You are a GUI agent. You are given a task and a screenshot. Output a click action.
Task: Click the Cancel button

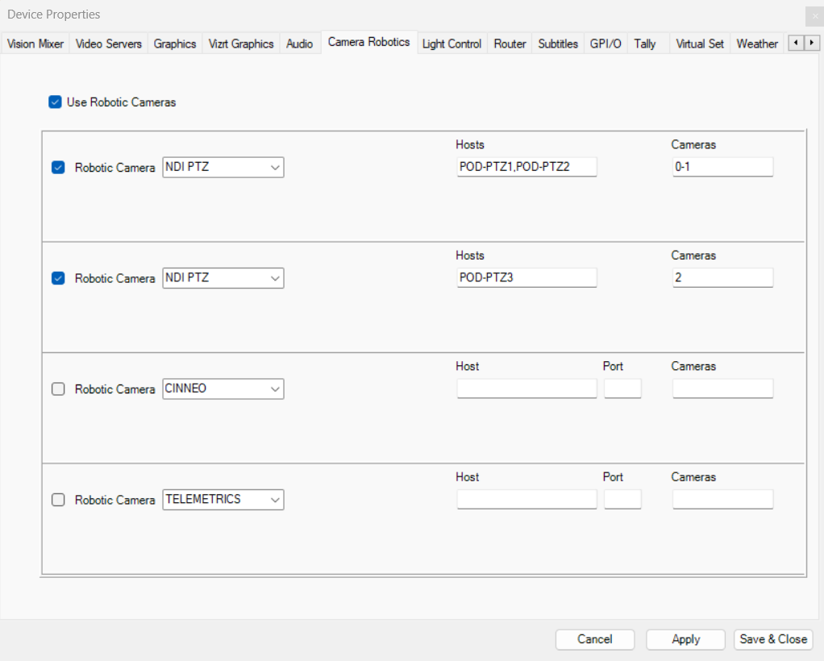[595, 639]
